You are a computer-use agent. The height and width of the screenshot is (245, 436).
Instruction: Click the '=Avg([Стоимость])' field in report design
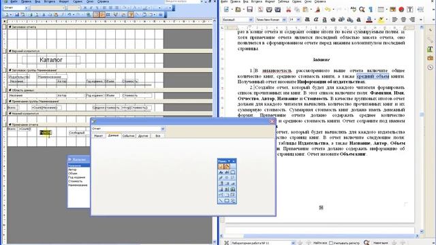136,108
